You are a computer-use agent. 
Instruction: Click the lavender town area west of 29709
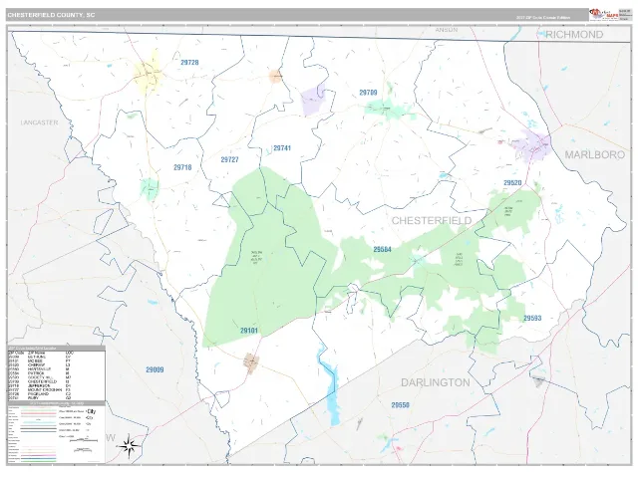[x=313, y=100]
